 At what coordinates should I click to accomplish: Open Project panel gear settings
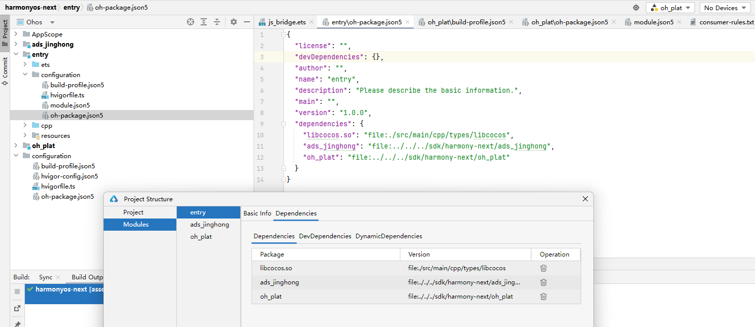coord(234,22)
